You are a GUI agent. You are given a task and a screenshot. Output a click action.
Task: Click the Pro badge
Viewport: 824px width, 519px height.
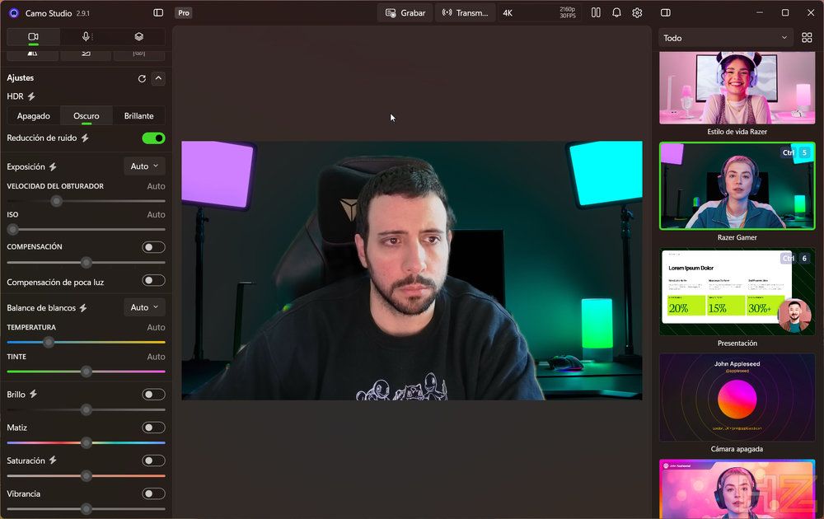[184, 13]
